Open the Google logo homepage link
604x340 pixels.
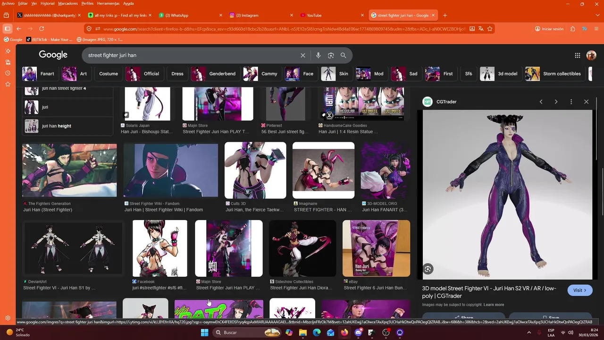[53, 55]
